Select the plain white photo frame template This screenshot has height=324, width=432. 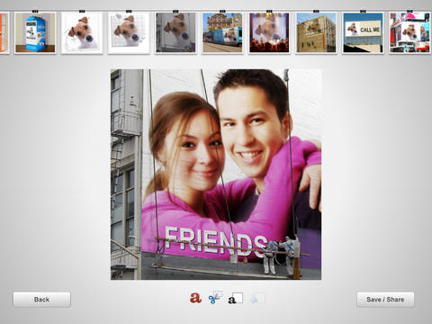(82, 32)
